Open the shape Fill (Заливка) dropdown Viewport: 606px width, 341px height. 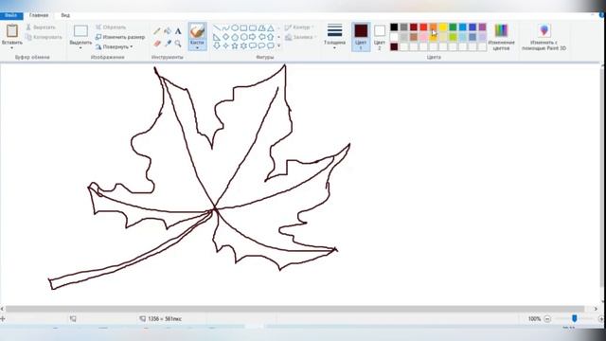click(x=301, y=37)
